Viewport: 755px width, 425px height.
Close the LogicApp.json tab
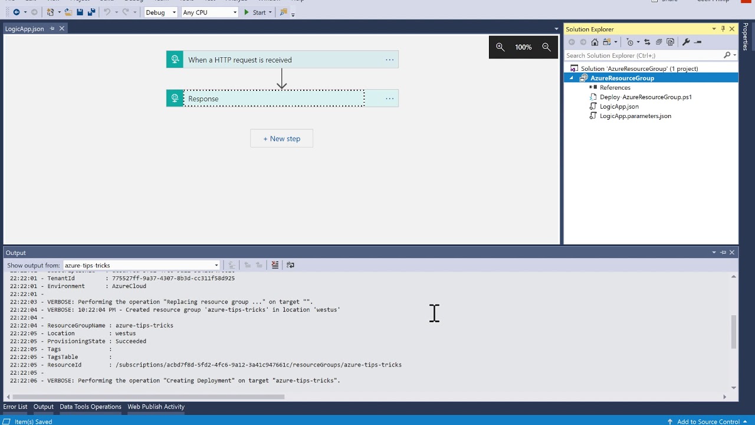[x=61, y=28]
